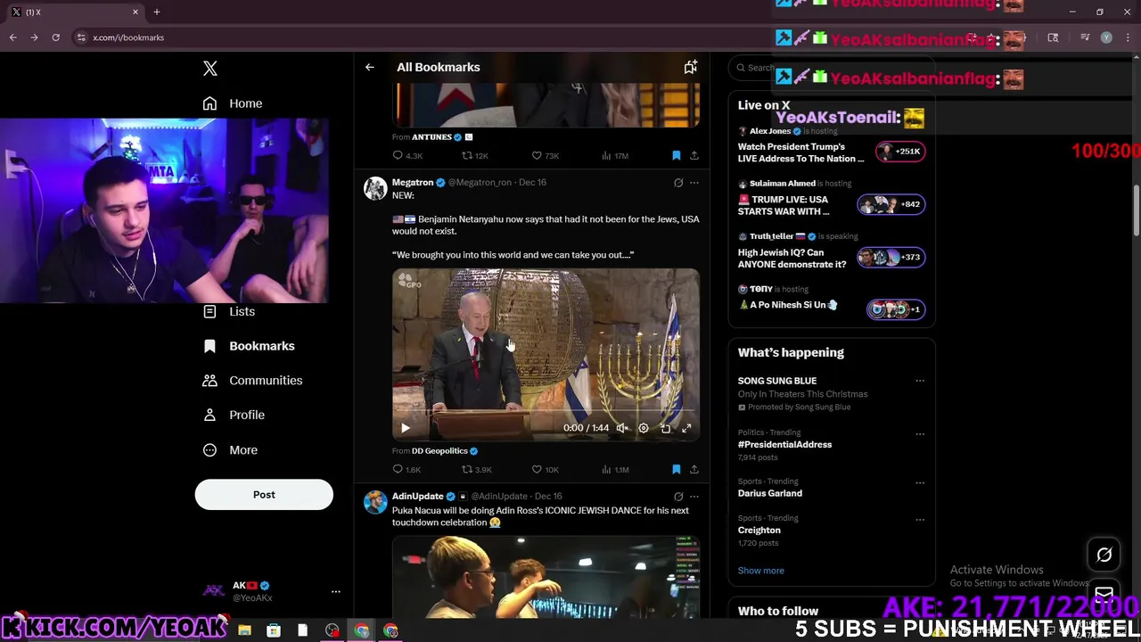The image size is (1141, 642).
Task: Unmute the Netanyahu video
Action: point(622,428)
